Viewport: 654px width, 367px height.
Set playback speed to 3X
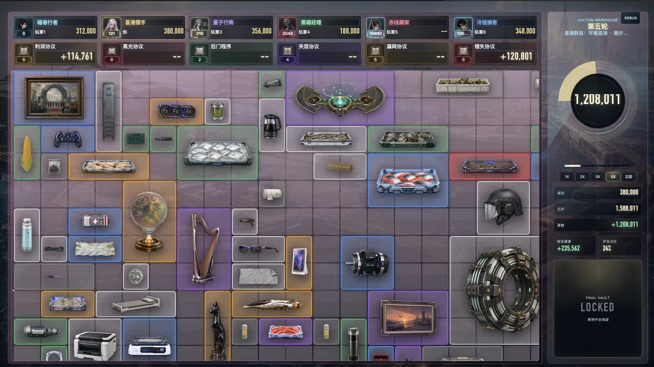point(598,177)
